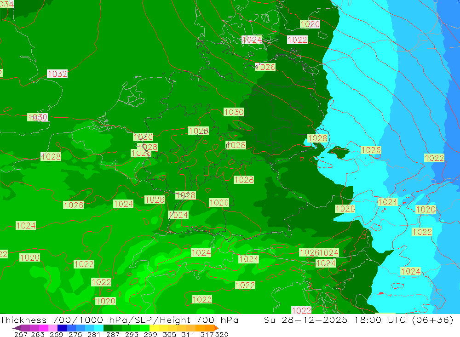
Task: Click the (06+36) forecast offset text
Action: (x=433, y=320)
